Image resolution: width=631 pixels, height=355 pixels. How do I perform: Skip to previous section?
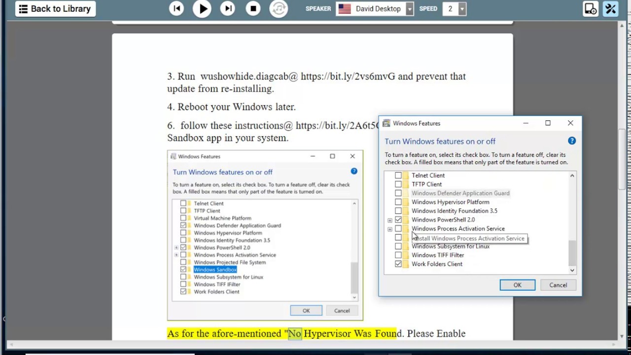[x=176, y=8]
